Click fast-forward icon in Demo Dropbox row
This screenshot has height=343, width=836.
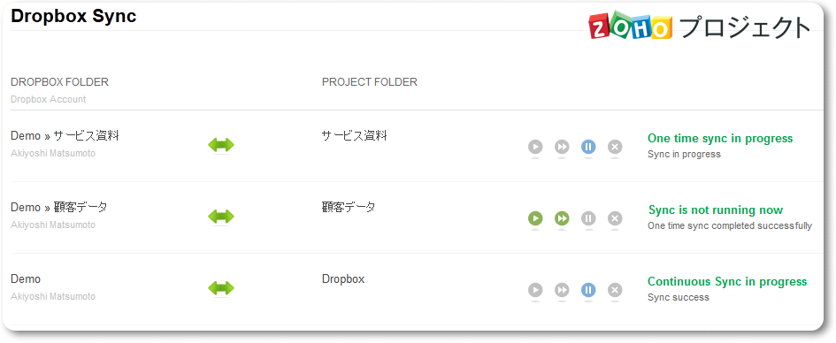(x=562, y=290)
